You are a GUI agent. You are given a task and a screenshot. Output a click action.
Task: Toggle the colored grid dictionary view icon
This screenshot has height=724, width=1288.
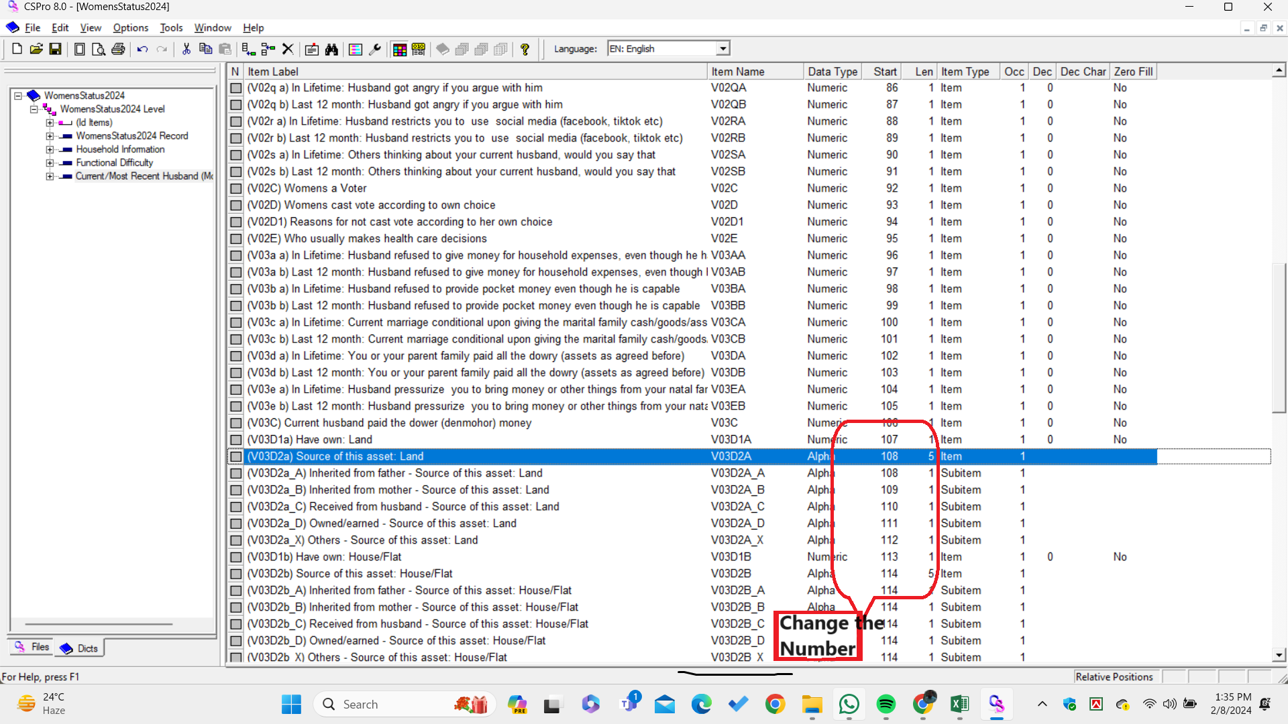400,49
